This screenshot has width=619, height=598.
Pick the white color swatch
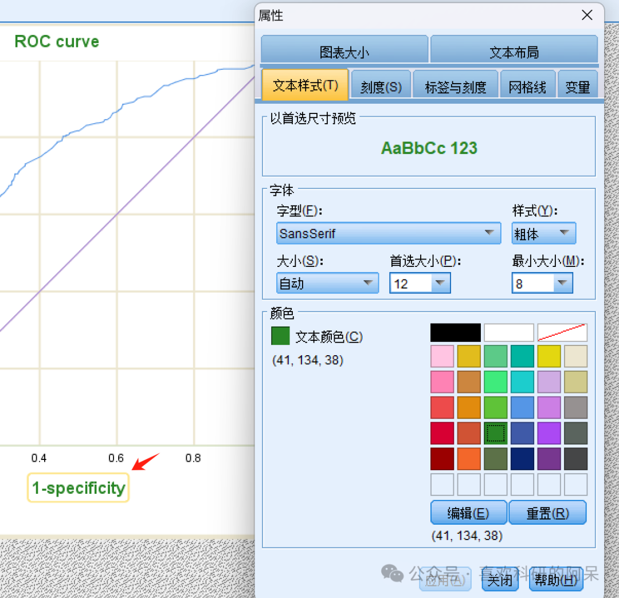click(509, 333)
